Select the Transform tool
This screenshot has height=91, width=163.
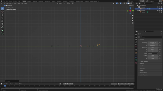tap(2, 24)
